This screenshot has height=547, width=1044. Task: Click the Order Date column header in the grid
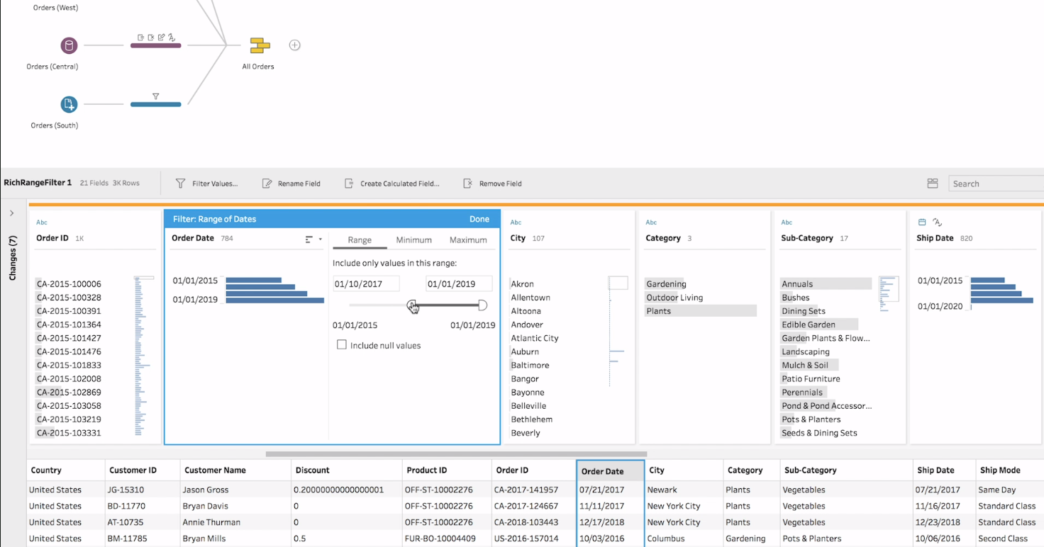(x=602, y=470)
